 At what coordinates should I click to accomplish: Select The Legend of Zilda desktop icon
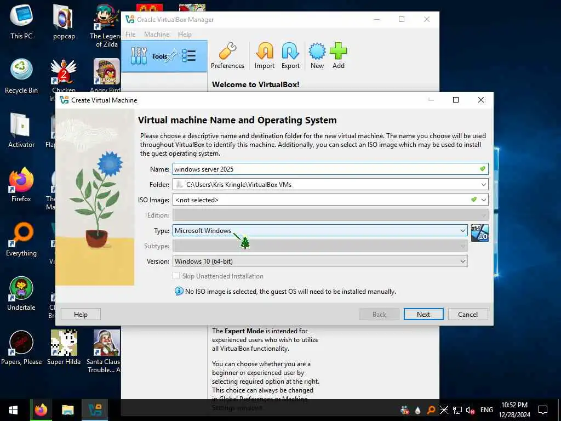(x=106, y=26)
